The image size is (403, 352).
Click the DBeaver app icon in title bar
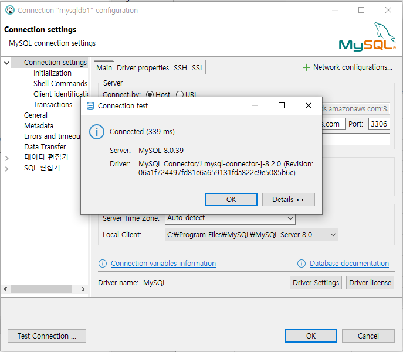coord(10,11)
